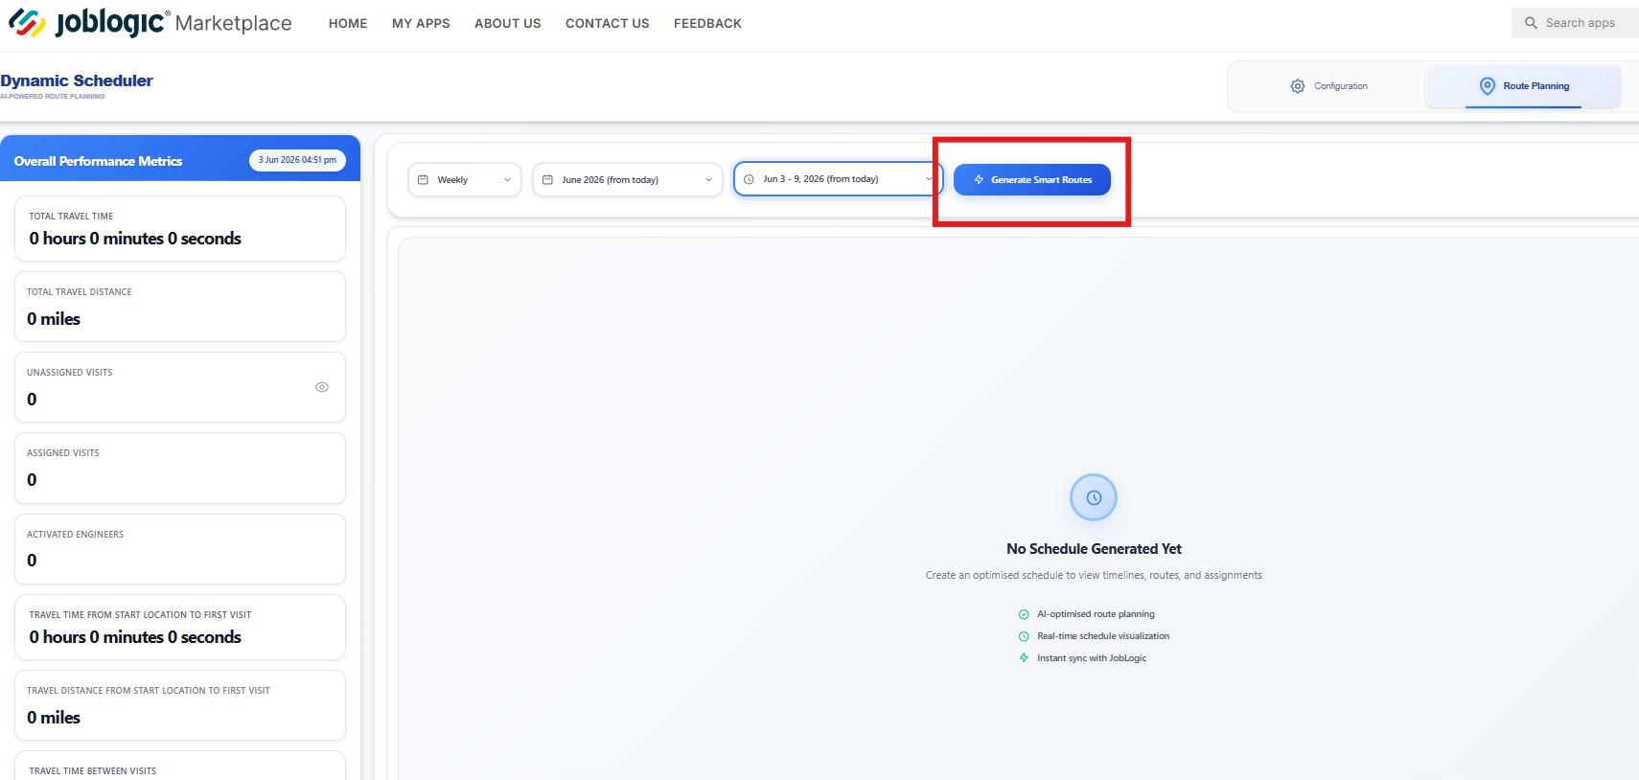
Task: Open the Feedback menu item
Action: click(x=707, y=23)
